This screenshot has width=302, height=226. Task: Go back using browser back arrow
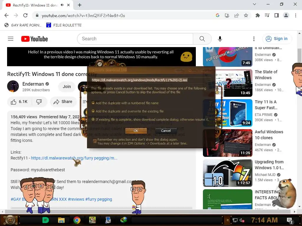click(6, 15)
